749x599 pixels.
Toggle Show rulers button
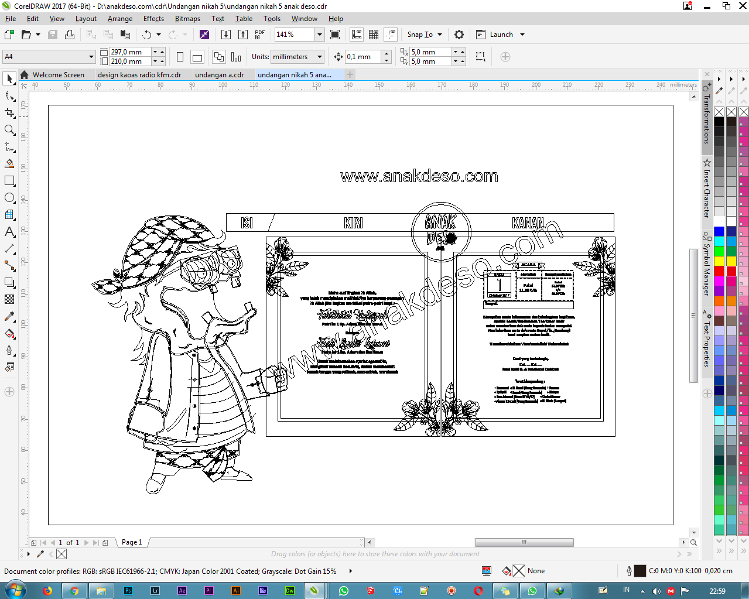(x=357, y=35)
